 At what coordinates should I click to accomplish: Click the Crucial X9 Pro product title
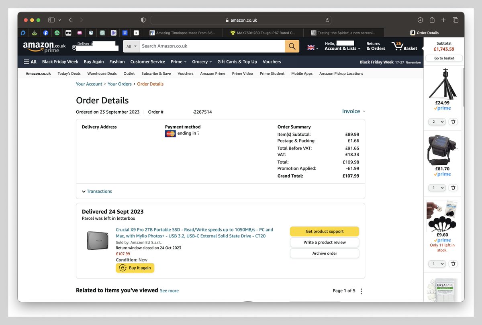(x=194, y=233)
